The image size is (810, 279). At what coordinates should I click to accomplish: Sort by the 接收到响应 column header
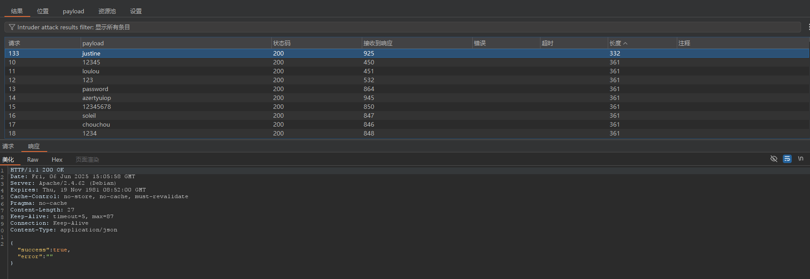(378, 43)
